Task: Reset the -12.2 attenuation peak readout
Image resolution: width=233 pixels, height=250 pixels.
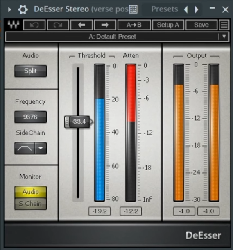Action: point(131,211)
